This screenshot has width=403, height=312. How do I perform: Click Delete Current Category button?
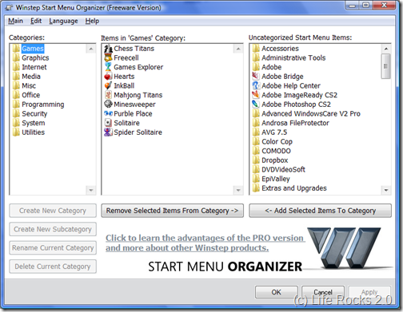53,267
